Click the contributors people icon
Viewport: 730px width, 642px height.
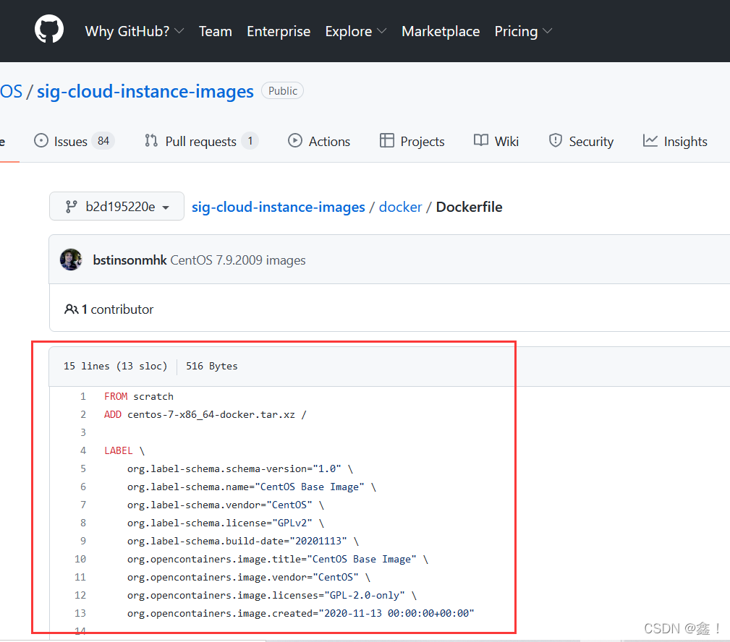(71, 309)
